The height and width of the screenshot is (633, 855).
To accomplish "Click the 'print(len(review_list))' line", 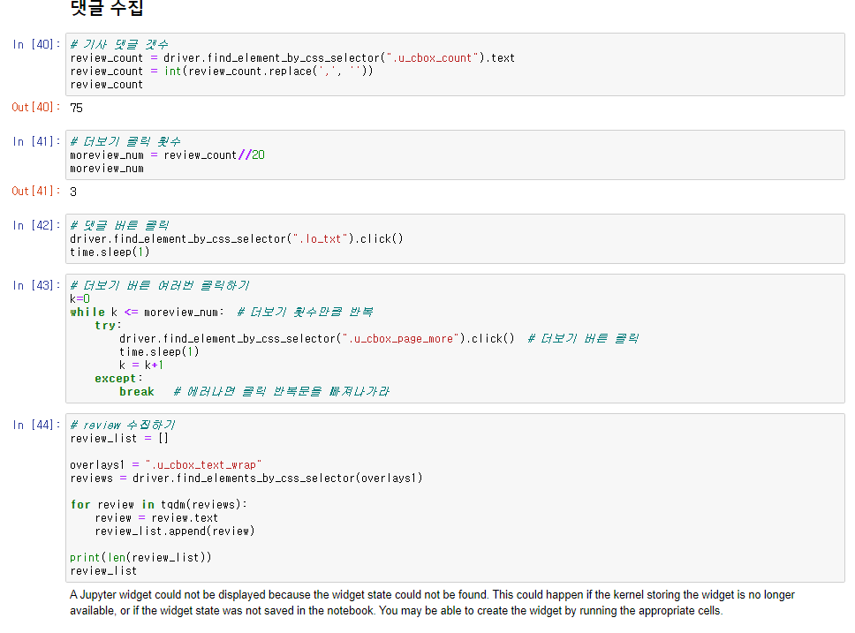I will [x=140, y=558].
